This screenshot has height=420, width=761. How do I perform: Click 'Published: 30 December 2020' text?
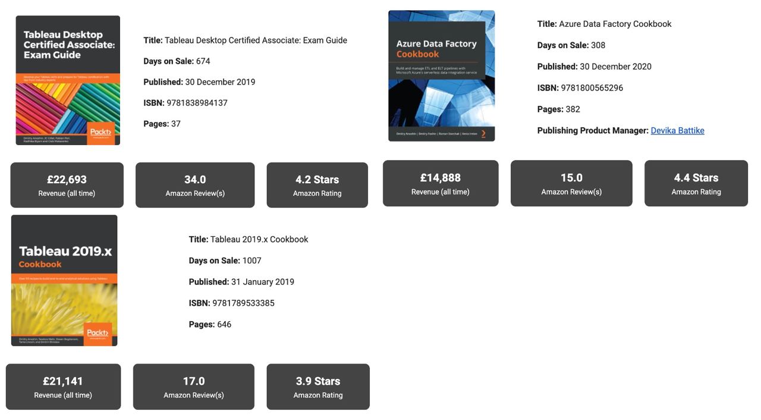[x=595, y=67]
